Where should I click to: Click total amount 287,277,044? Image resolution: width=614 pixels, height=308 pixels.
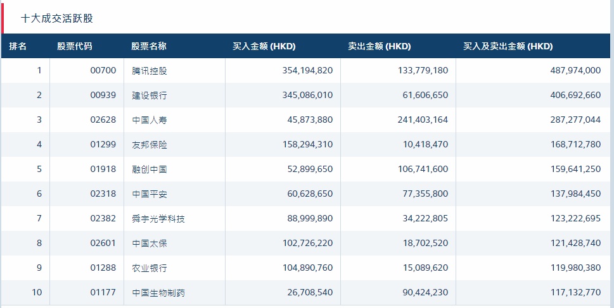575,120
